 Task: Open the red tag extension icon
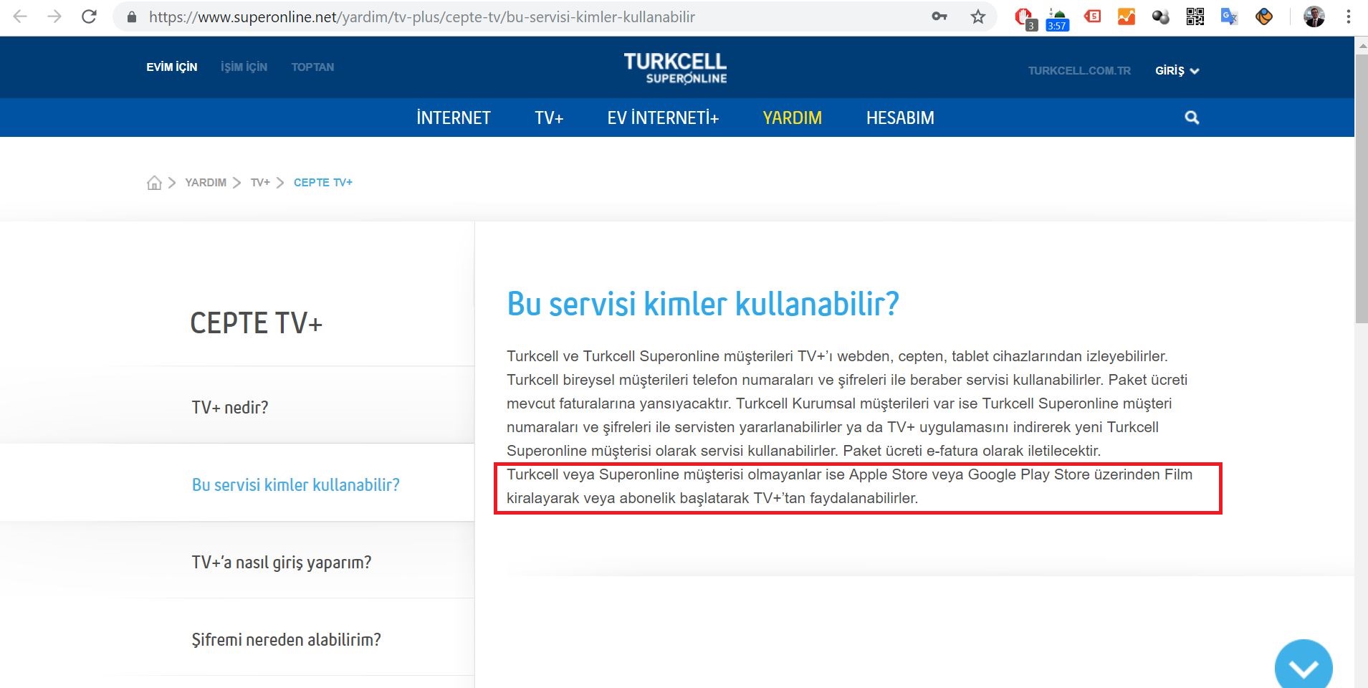1092,16
